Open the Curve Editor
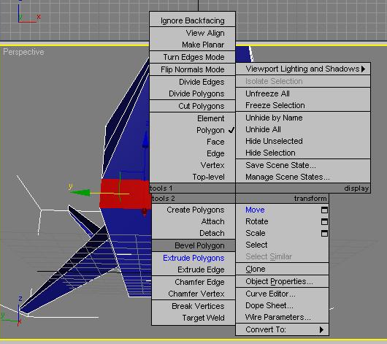This screenshot has width=387, height=344. click(x=282, y=294)
